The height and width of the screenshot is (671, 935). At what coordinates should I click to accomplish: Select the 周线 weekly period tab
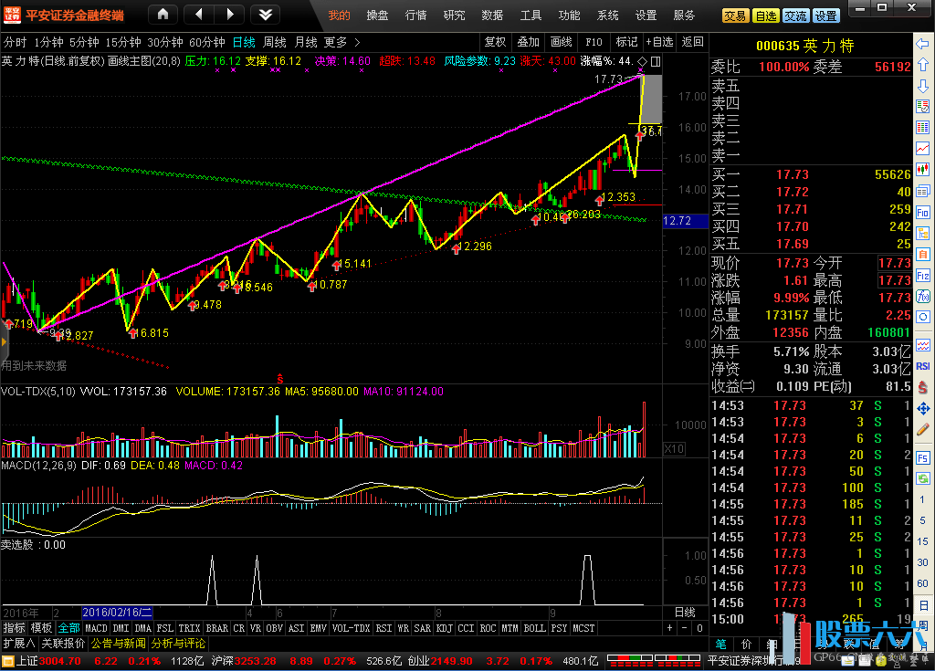coord(275,42)
